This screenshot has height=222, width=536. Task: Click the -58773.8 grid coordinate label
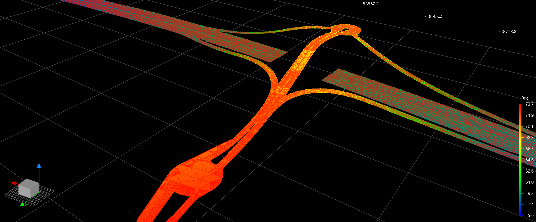click(x=507, y=32)
